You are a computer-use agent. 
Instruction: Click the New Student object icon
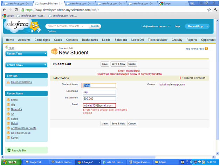tap(54, 51)
